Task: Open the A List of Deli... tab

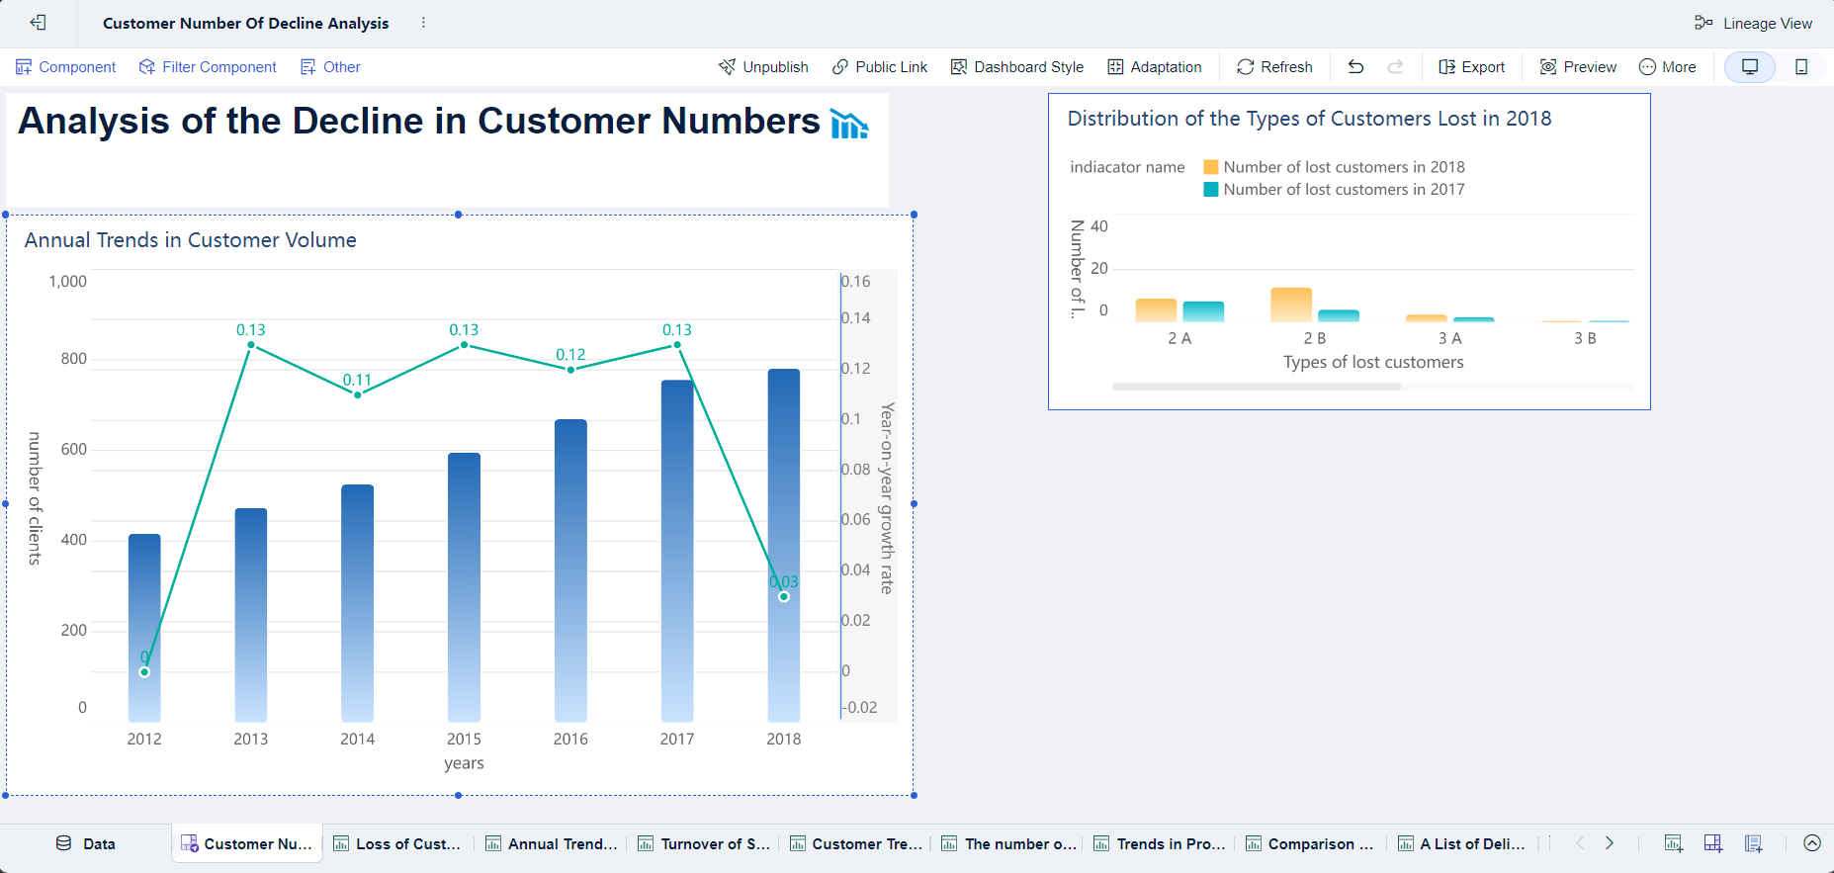Action: (1461, 843)
